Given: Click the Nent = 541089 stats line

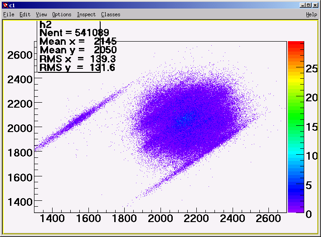Looking at the screenshot, I should point(74,33).
